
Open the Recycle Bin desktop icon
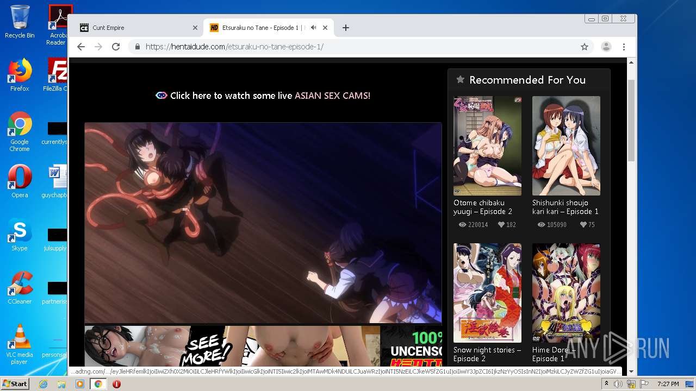pyautogui.click(x=20, y=22)
